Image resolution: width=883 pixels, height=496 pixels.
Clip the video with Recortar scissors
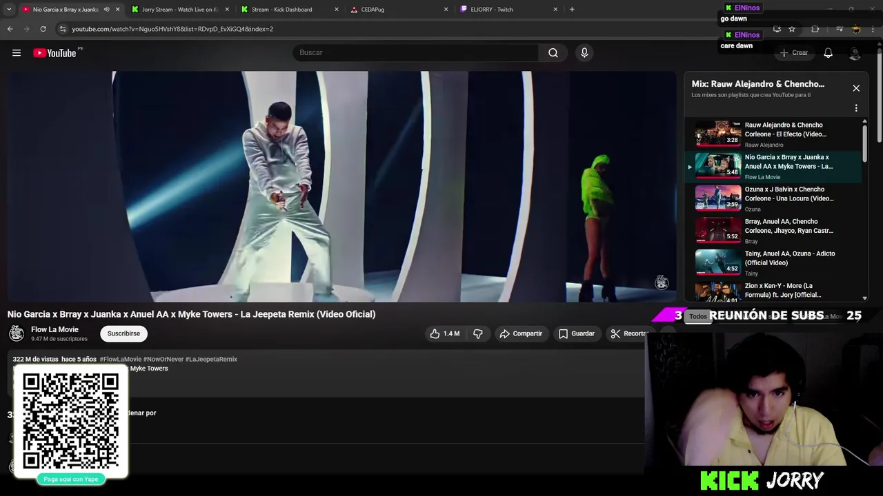tap(628, 333)
